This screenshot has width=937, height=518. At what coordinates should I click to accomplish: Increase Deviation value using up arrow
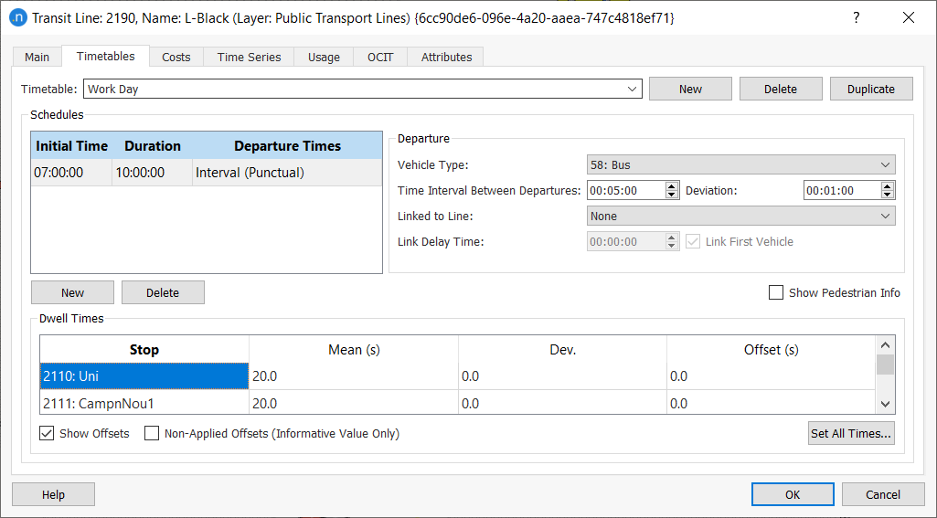(x=888, y=186)
